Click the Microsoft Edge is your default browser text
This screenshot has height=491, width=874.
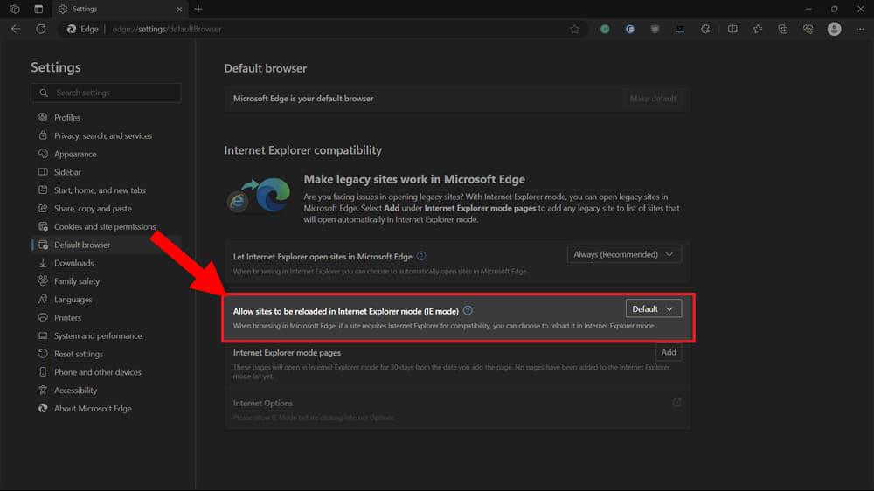coord(303,99)
